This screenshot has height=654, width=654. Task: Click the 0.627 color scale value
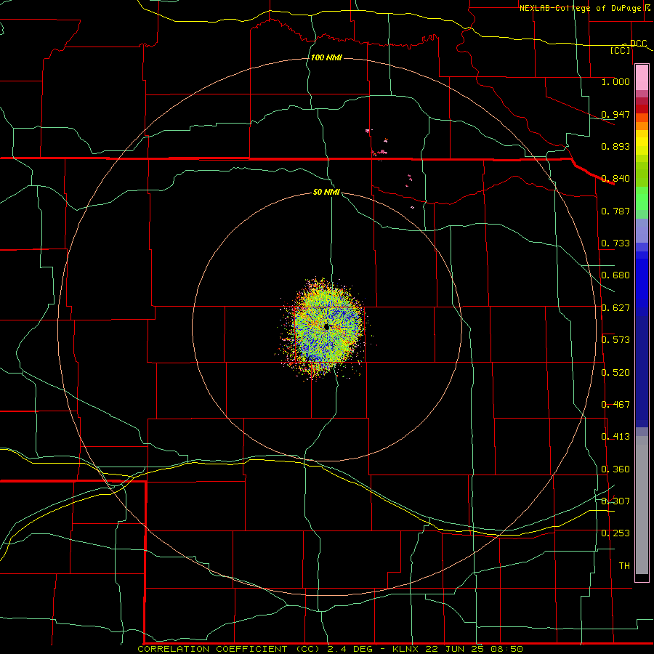(x=615, y=308)
